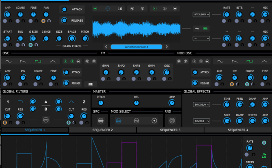Click the RND dice randomize icon
This screenshot has height=168, width=272.
[172, 121]
